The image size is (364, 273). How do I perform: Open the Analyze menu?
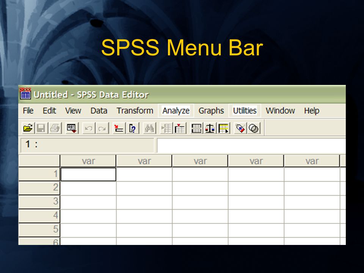pos(176,111)
